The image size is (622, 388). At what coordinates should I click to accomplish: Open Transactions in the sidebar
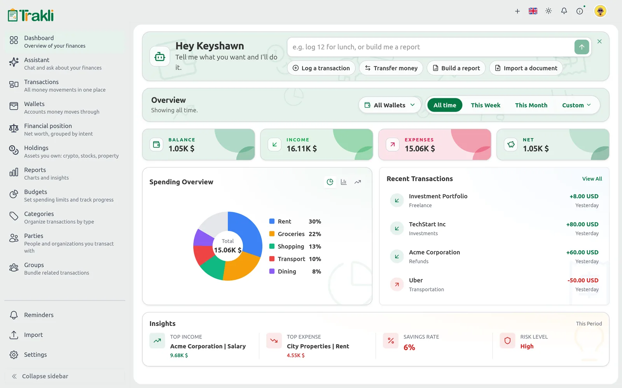coord(65,86)
